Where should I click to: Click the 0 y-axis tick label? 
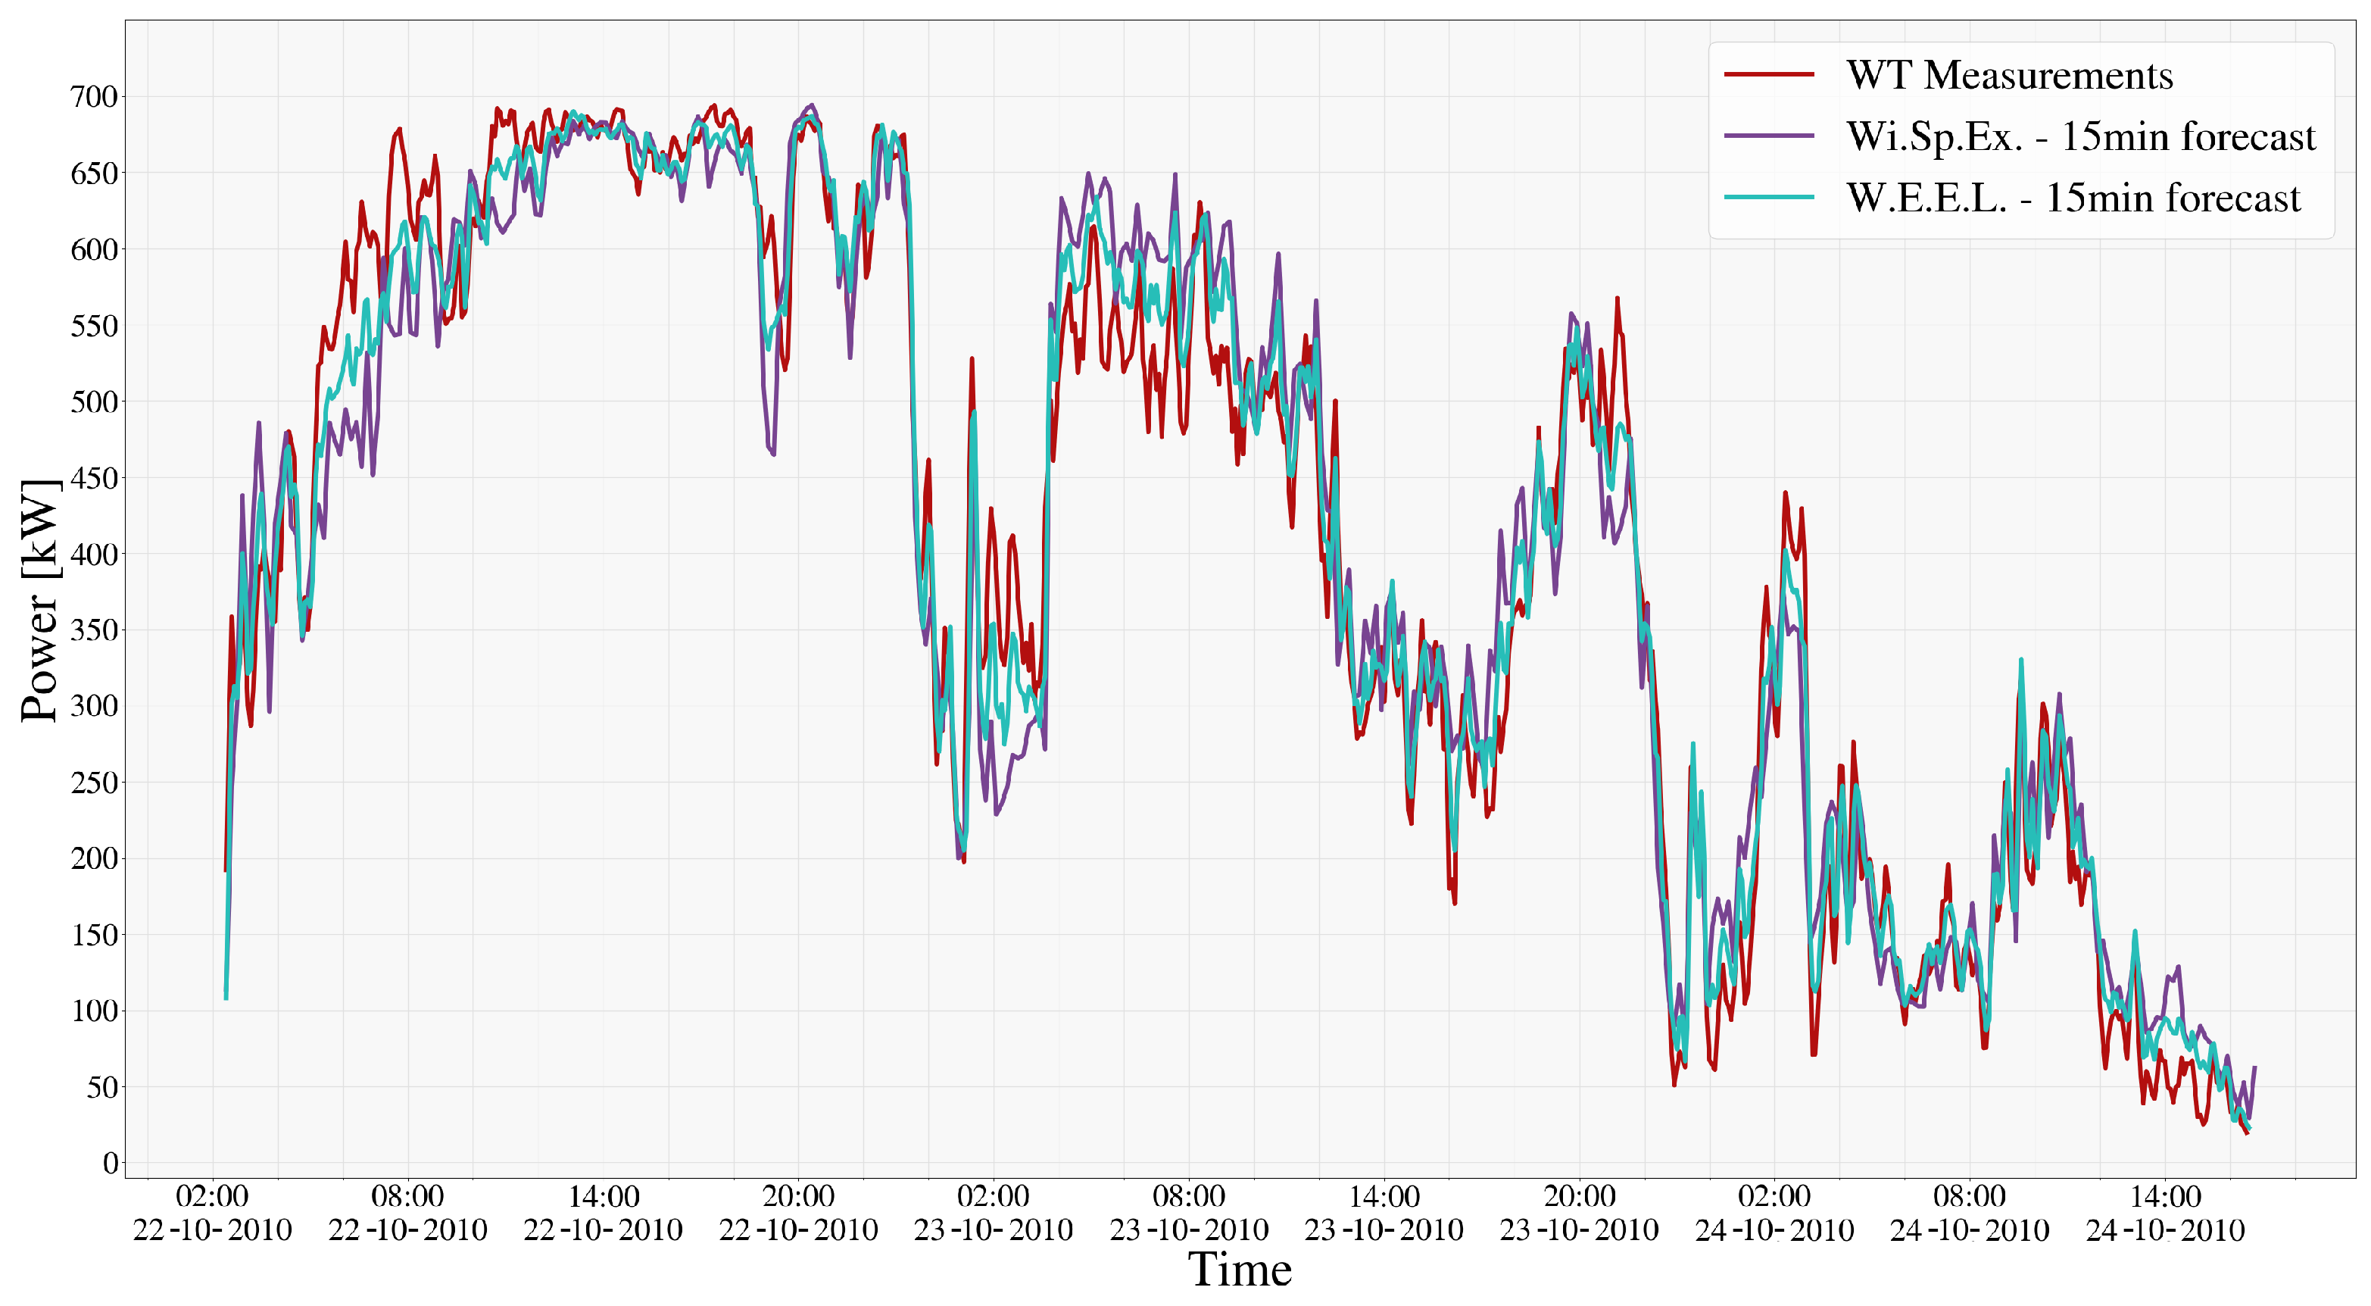coord(111,1164)
